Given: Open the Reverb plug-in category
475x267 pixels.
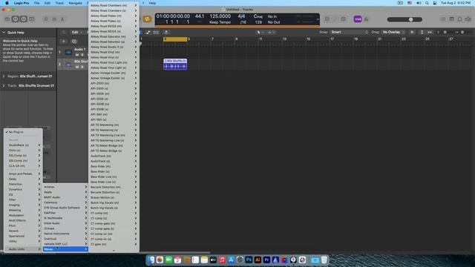Looking at the screenshot, I should (23, 231).
